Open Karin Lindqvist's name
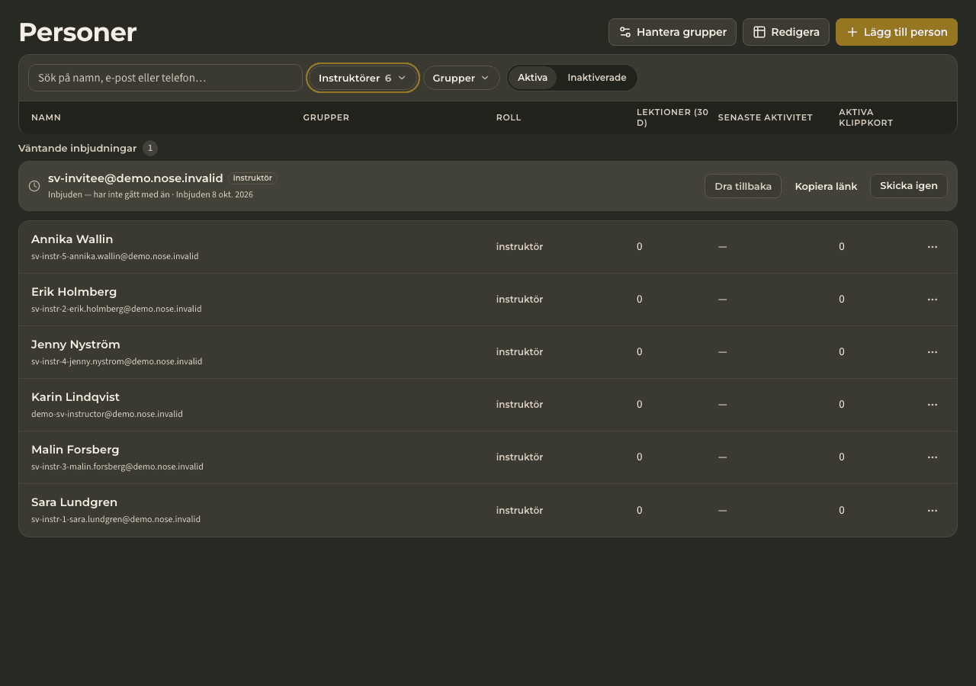976x686 pixels. pyautogui.click(x=75, y=397)
